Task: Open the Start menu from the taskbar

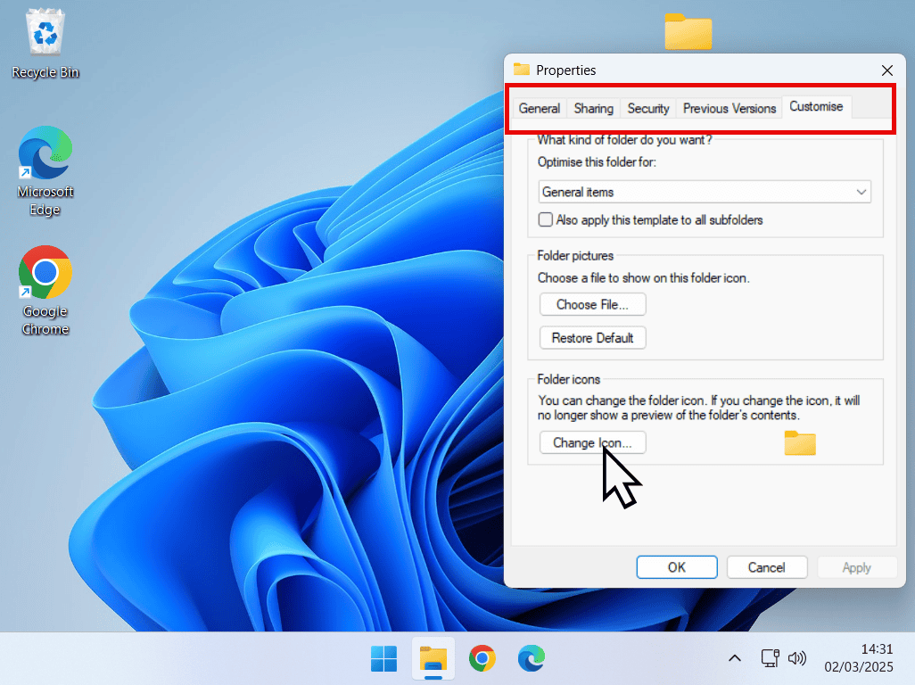Action: pyautogui.click(x=383, y=658)
